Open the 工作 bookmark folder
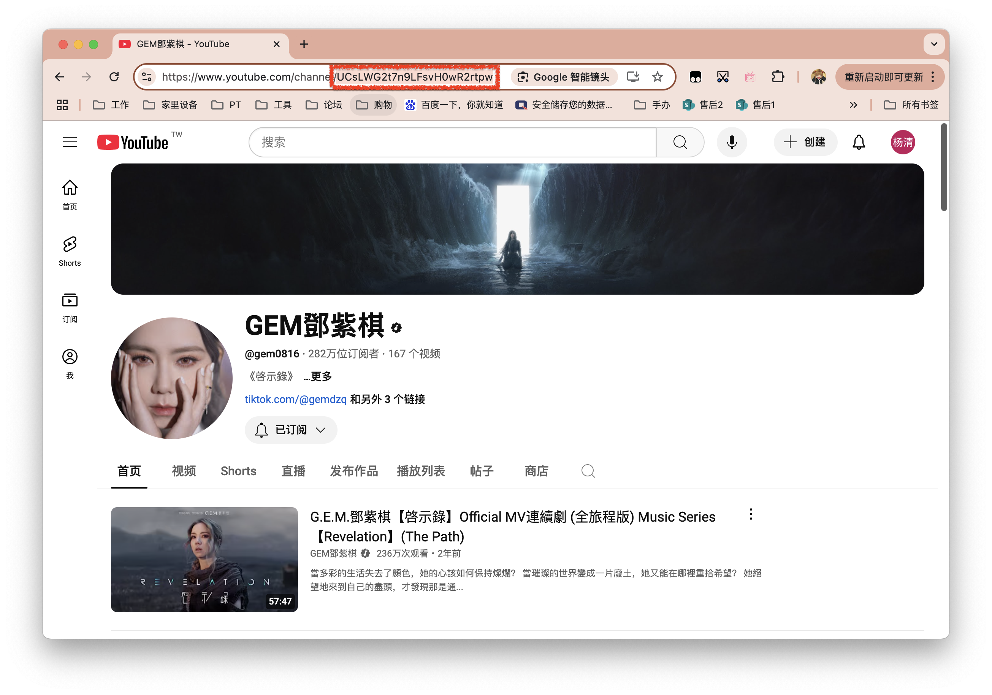Screen dimensions: 992x695 (x=111, y=105)
